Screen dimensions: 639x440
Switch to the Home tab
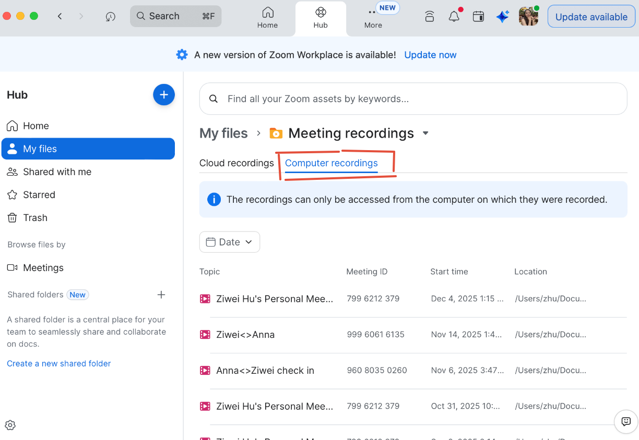[267, 18]
